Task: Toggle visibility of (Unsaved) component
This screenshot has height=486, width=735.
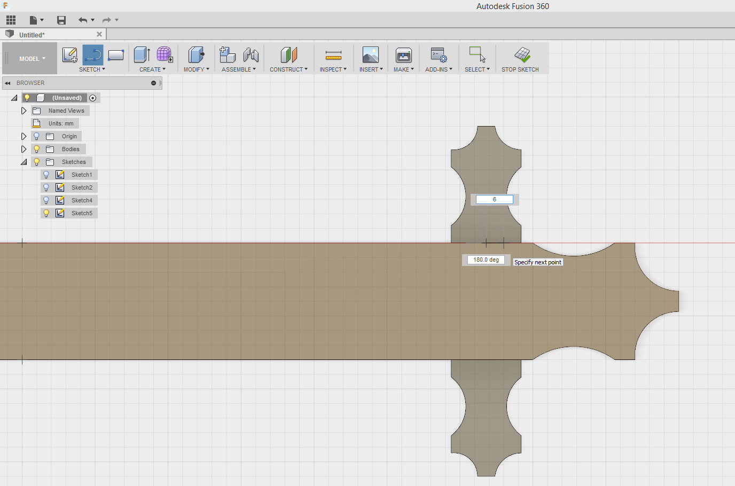Action: [x=27, y=98]
